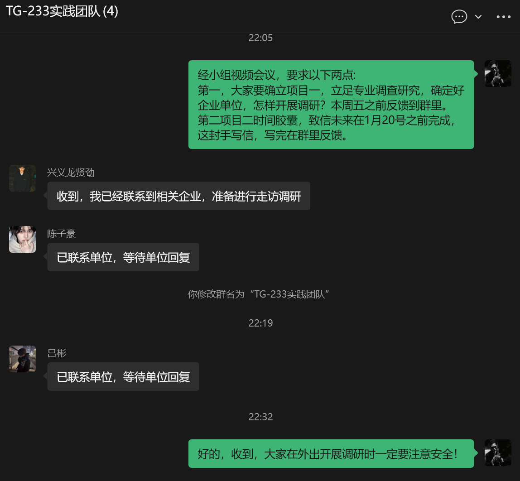Select the green message about 注意安全
The image size is (520, 481).
coord(331,453)
